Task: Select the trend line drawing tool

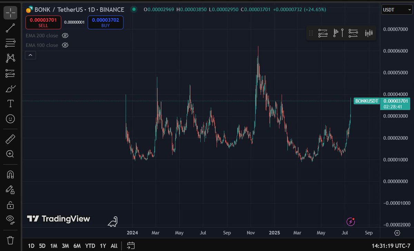Action: pos(11,28)
